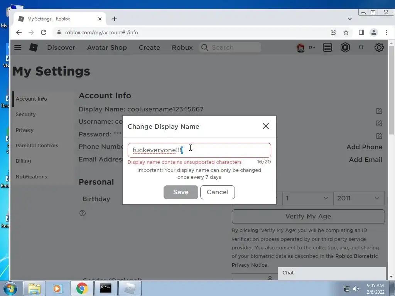The image size is (395, 296).
Task: Open the notifications stream icon
Action: [x=327, y=47]
